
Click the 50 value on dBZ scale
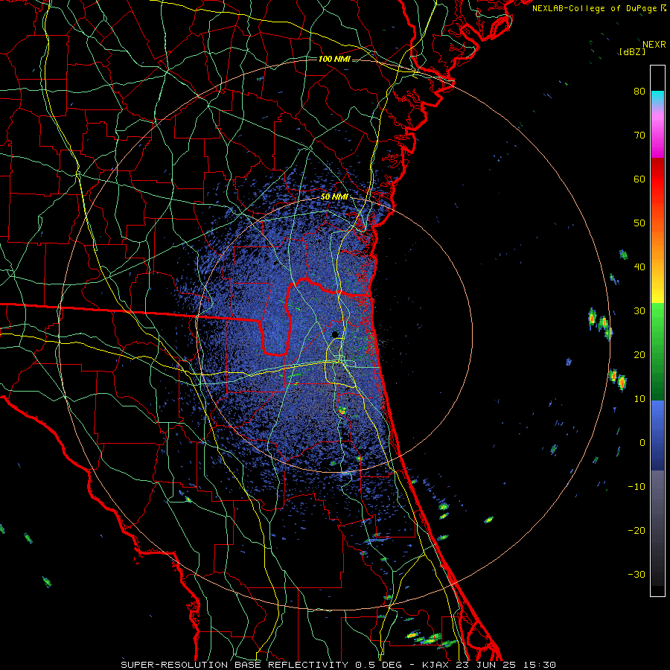coord(639,223)
